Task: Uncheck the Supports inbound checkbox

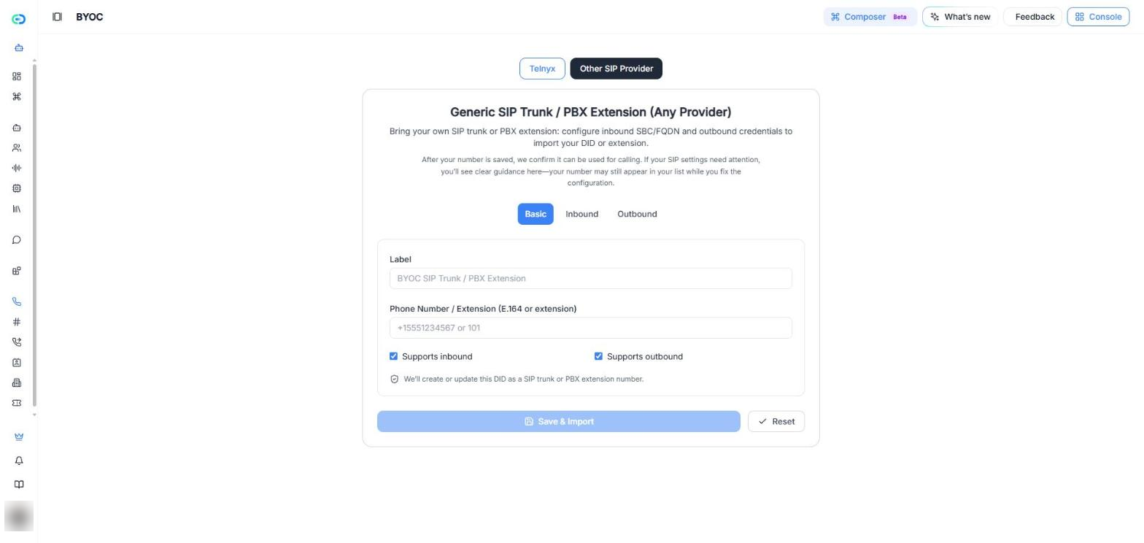Action: coord(394,356)
